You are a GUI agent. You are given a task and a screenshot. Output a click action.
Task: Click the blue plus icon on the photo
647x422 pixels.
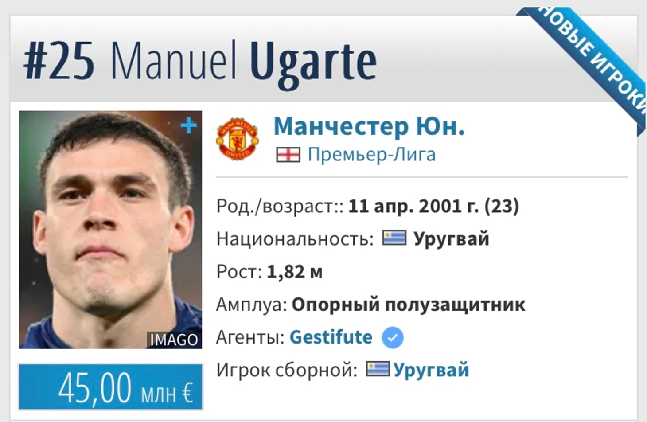point(189,126)
